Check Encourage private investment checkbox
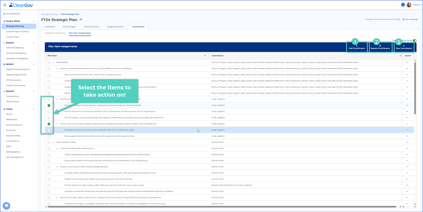This screenshot has height=212, width=423. click(49, 136)
